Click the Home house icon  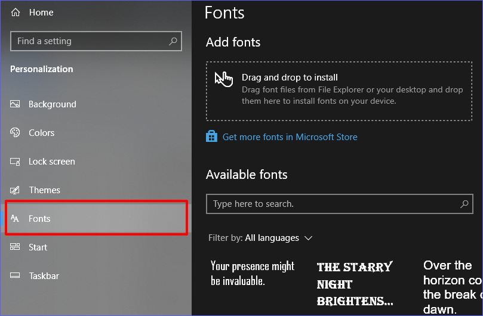tap(16, 13)
